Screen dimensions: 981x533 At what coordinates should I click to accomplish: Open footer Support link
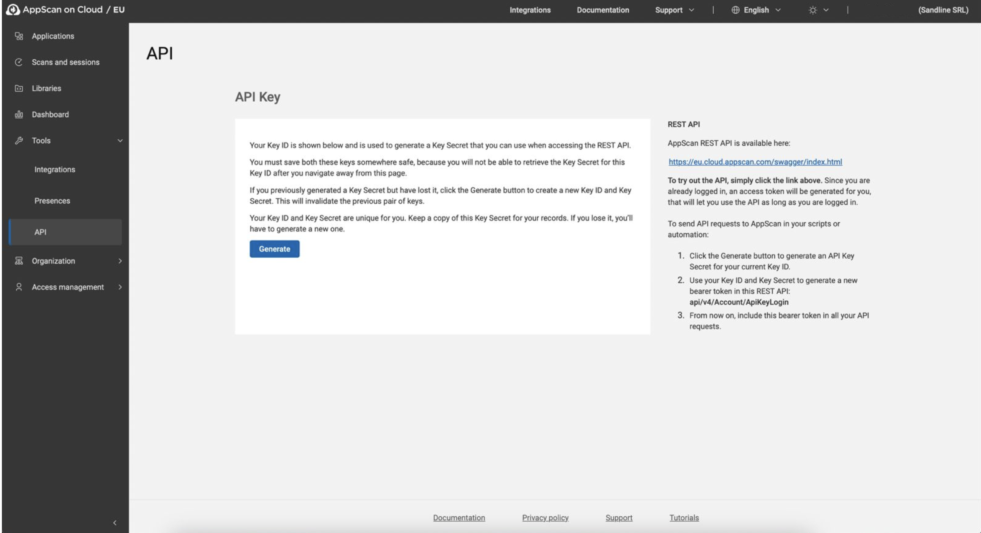click(619, 518)
